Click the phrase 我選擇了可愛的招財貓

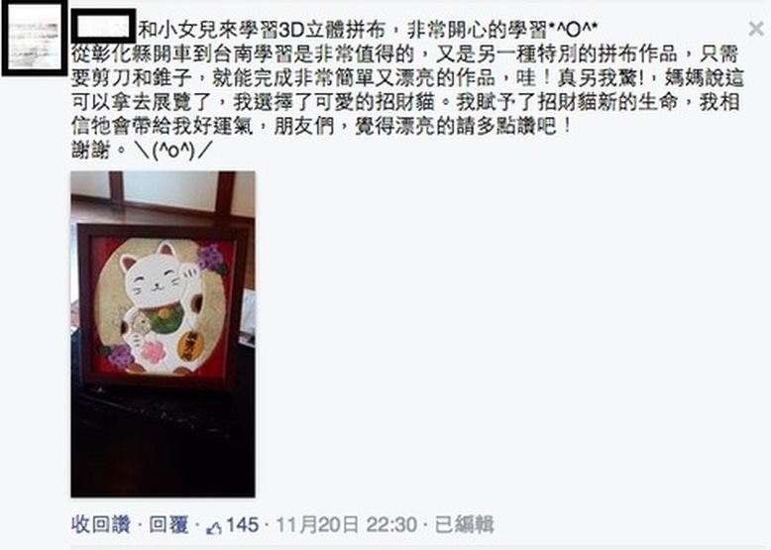point(334,102)
